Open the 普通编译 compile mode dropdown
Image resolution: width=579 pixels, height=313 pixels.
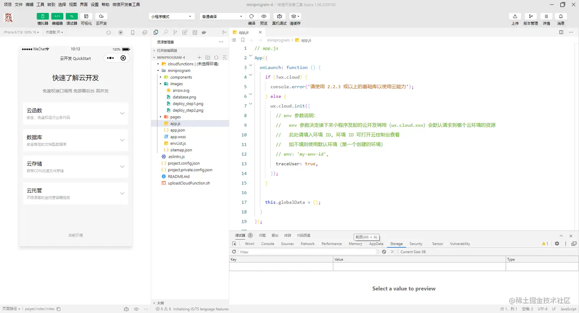(x=222, y=16)
